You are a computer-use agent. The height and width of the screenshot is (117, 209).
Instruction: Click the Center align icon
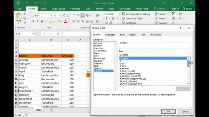pyautogui.click(x=78, y=21)
